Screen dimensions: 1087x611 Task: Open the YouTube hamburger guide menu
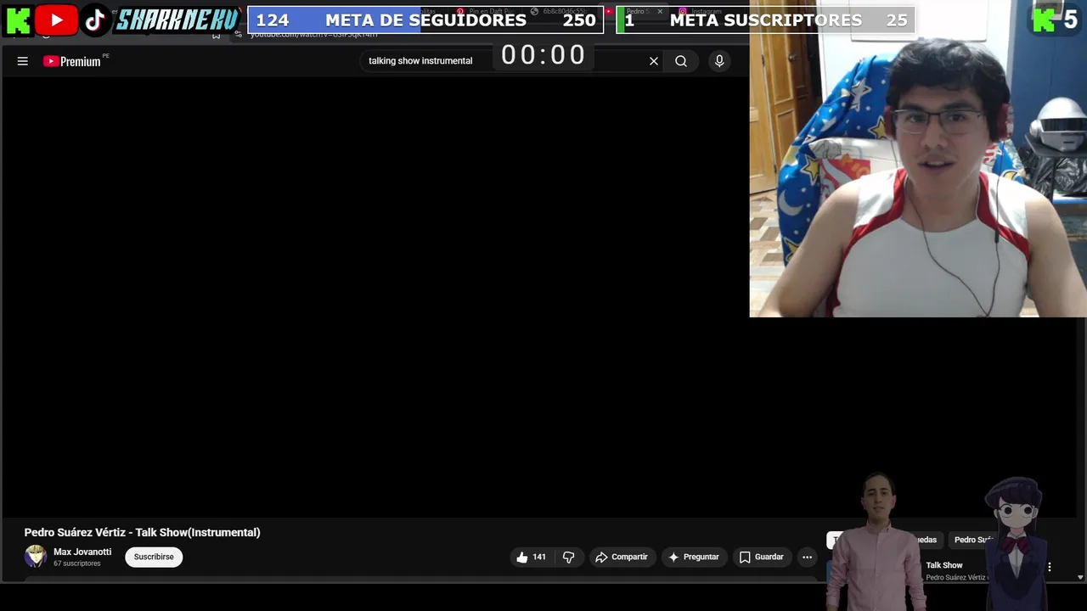[23, 61]
